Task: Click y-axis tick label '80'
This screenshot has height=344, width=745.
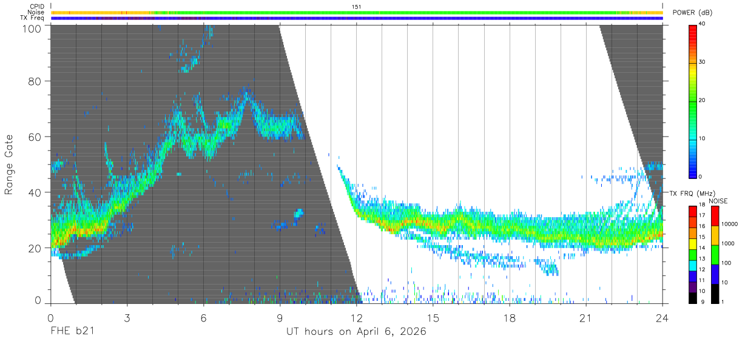Action: click(35, 81)
